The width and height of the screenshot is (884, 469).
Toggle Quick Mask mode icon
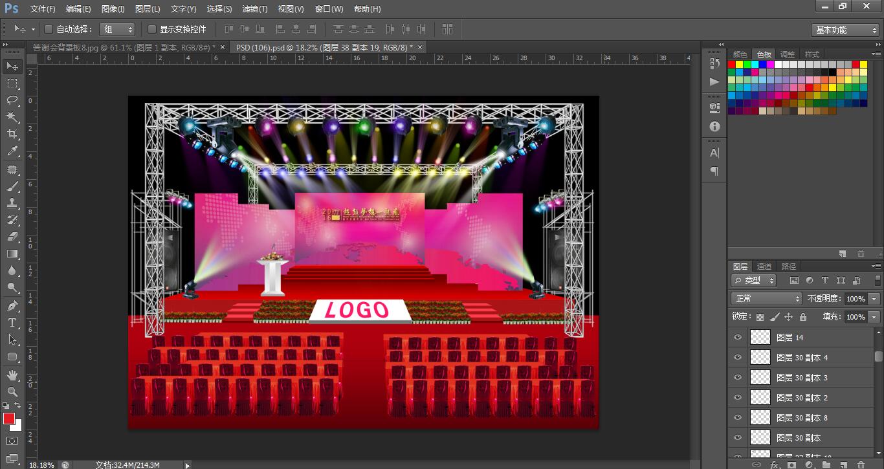tap(12, 441)
